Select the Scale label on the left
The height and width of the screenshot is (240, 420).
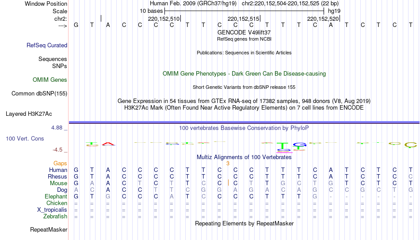[x=60, y=11]
